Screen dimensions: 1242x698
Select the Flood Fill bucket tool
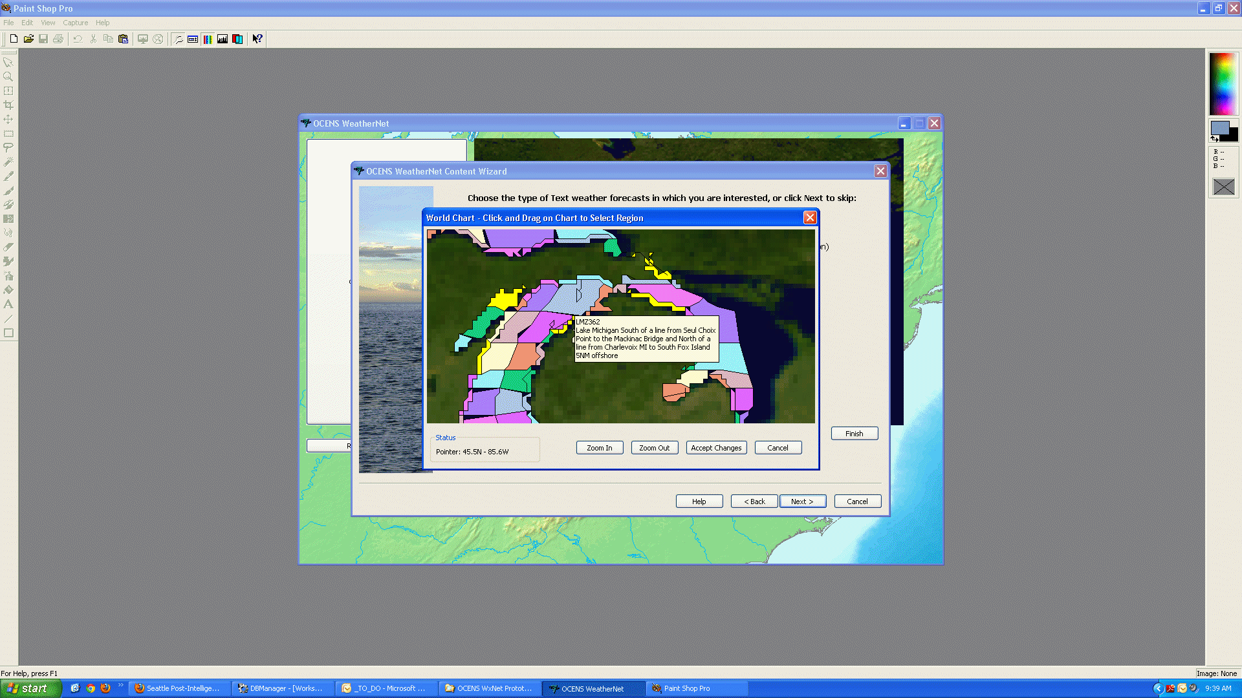click(x=8, y=290)
